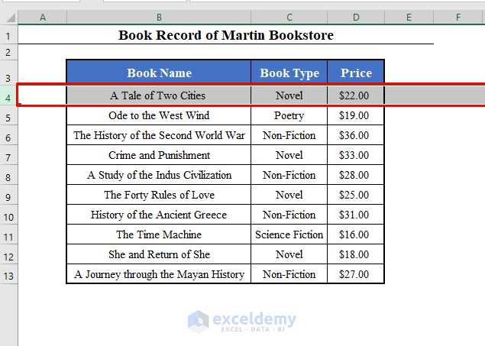Click the title 'Book Record of Martin Bookstore'
Image resolution: width=485 pixels, height=346 pixels.
coord(226,35)
